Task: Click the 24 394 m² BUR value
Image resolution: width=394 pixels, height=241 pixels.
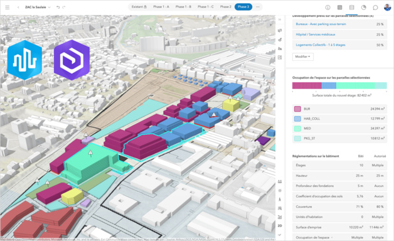Action: pos(377,109)
